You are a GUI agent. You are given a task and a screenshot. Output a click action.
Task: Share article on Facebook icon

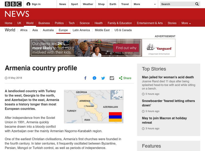(85, 78)
